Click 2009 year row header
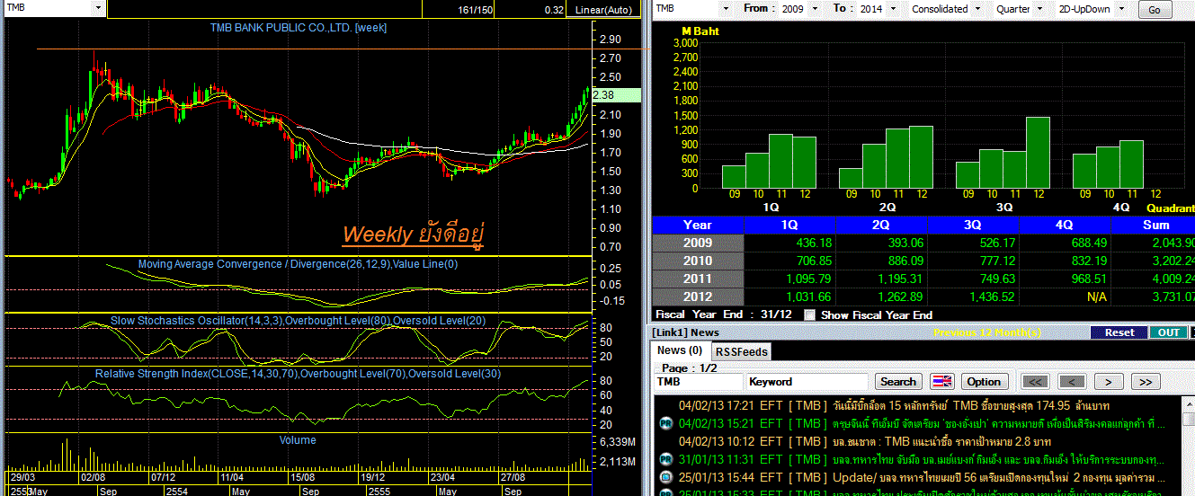This screenshot has height=496, width=1195. tap(698, 243)
